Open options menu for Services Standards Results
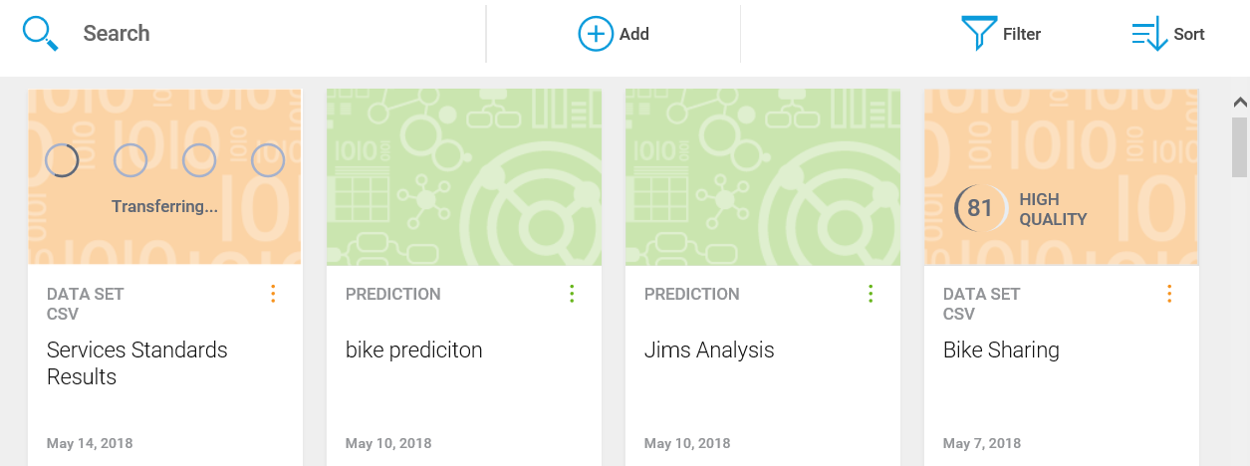This screenshot has height=466, width=1250. 273,294
